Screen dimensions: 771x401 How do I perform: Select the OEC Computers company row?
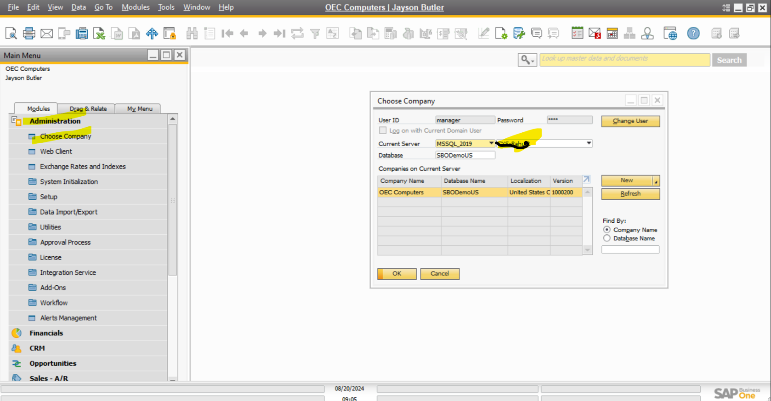click(480, 192)
